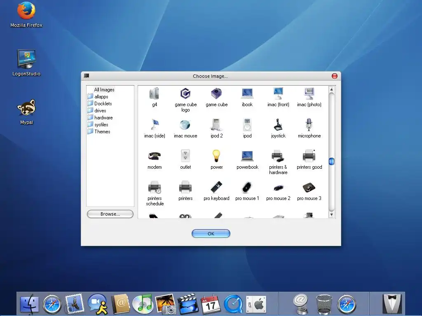
Task: Choose the printers good icon
Action: coord(309,156)
